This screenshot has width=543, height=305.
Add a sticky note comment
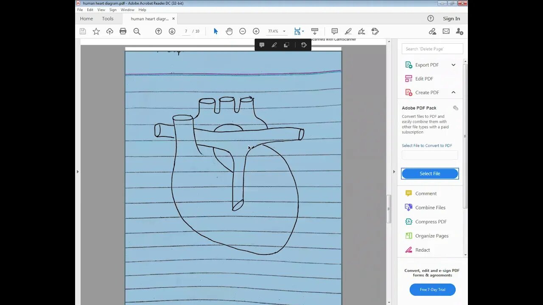335,31
